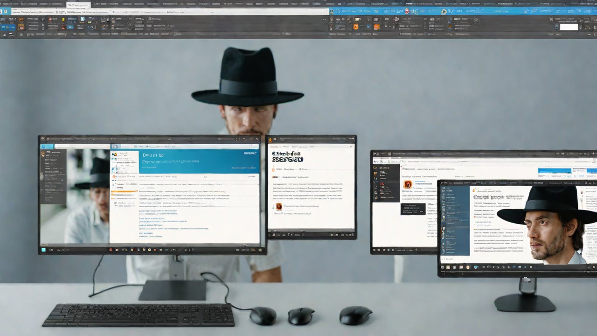Image resolution: width=597 pixels, height=336 pixels.
Task: Click the blue highlighted icon at ribbon's far left
Action: pos(8,27)
